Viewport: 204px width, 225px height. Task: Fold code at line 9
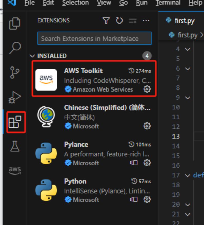[188, 98]
